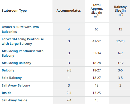Open the Balcony stateroom type link
130x104 pixels.
tap(8, 70)
